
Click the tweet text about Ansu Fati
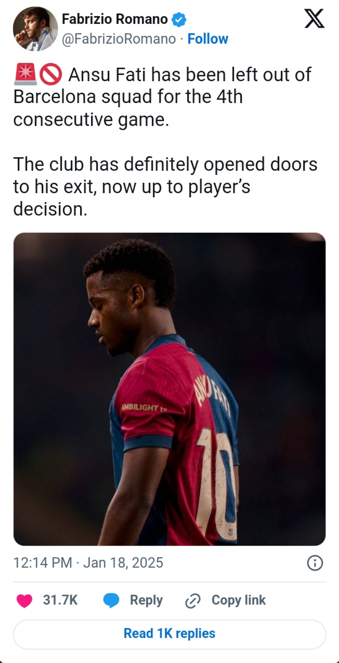pyautogui.click(x=162, y=97)
